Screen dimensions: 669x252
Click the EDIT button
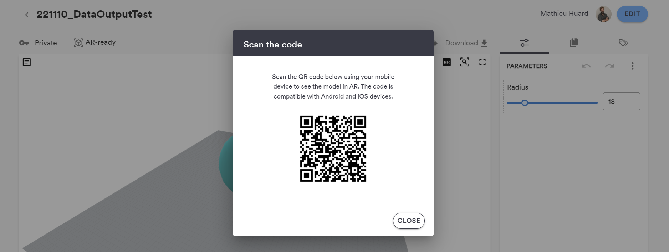point(632,14)
